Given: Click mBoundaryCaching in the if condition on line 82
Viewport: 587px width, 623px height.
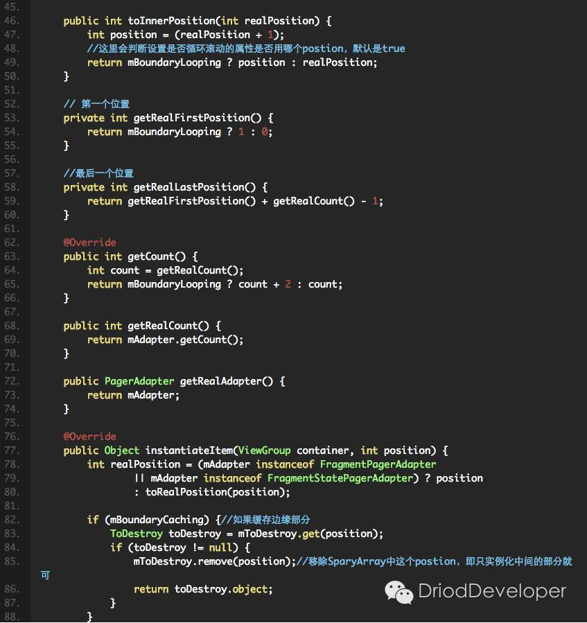Looking at the screenshot, I should (157, 520).
